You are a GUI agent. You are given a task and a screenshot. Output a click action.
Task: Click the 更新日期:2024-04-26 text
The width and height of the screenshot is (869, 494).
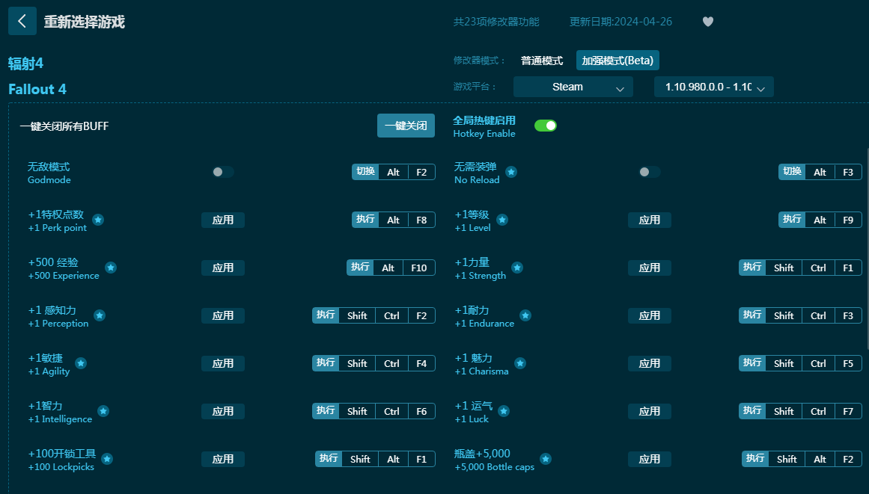pos(621,22)
